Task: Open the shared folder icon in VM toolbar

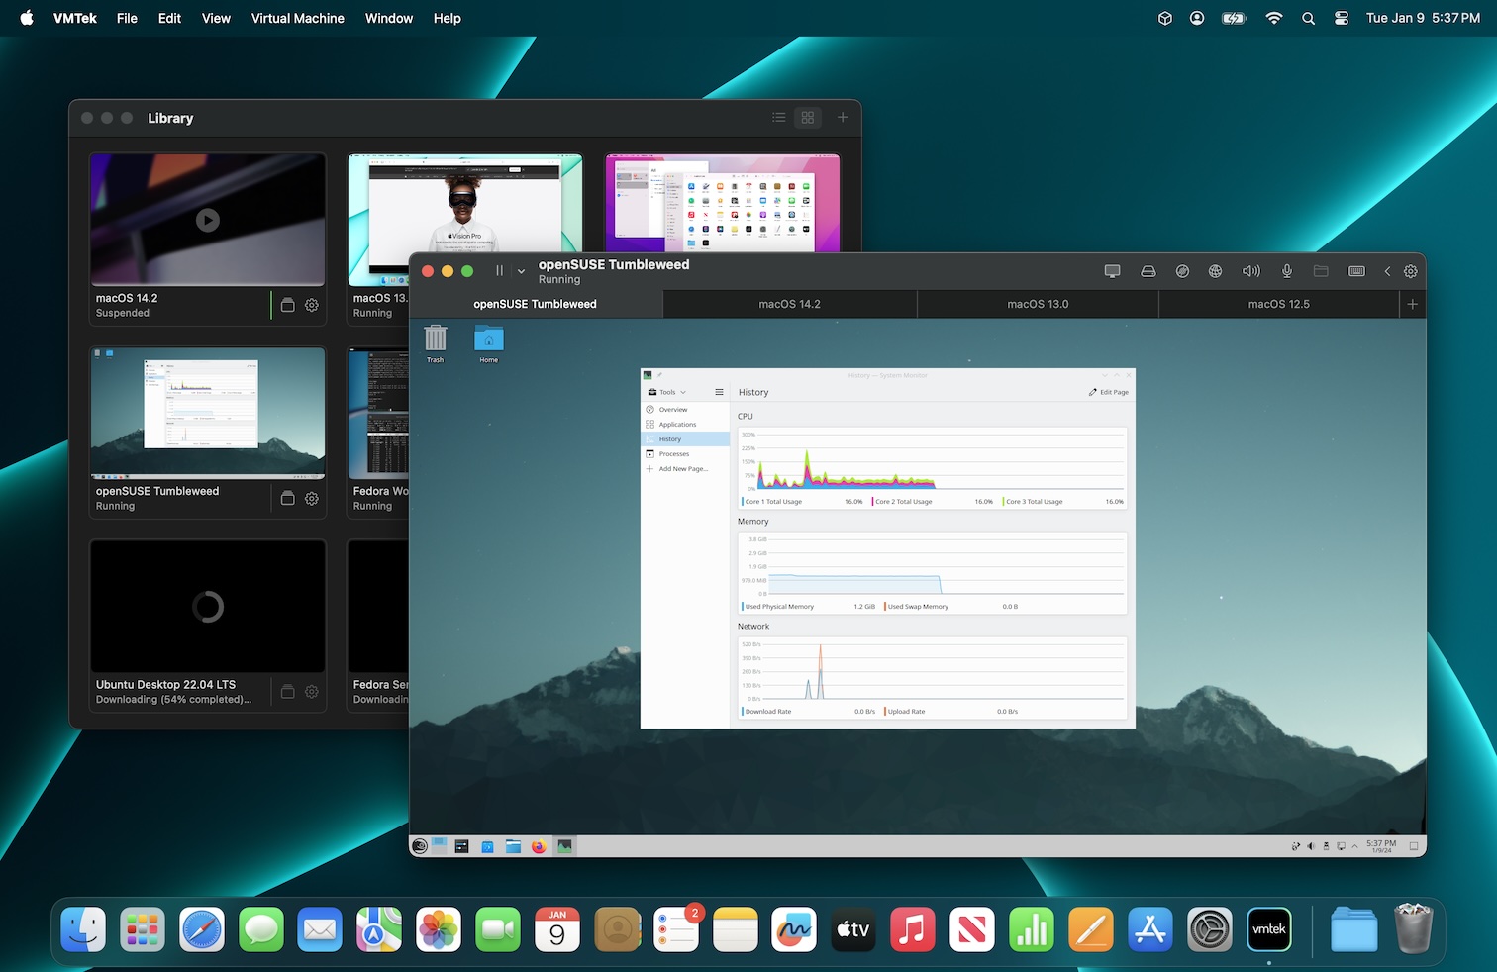Action: coord(1321,271)
